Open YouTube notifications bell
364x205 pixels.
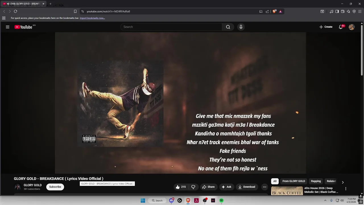pyautogui.click(x=341, y=27)
